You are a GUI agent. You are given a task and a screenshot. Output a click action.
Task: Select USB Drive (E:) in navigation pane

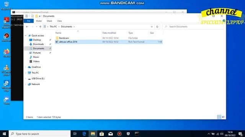38,78
